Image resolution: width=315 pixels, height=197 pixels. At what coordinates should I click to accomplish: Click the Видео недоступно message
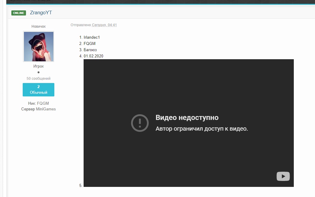pyautogui.click(x=187, y=118)
